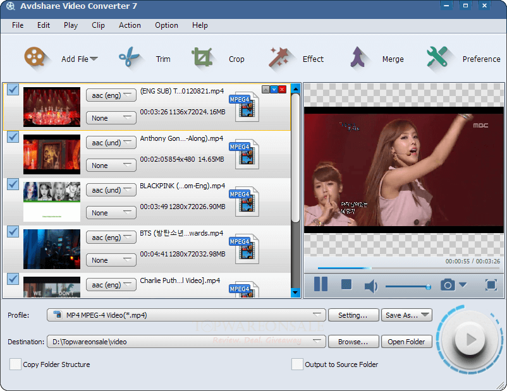Seek on the video progress bar

pyautogui.click(x=409, y=268)
